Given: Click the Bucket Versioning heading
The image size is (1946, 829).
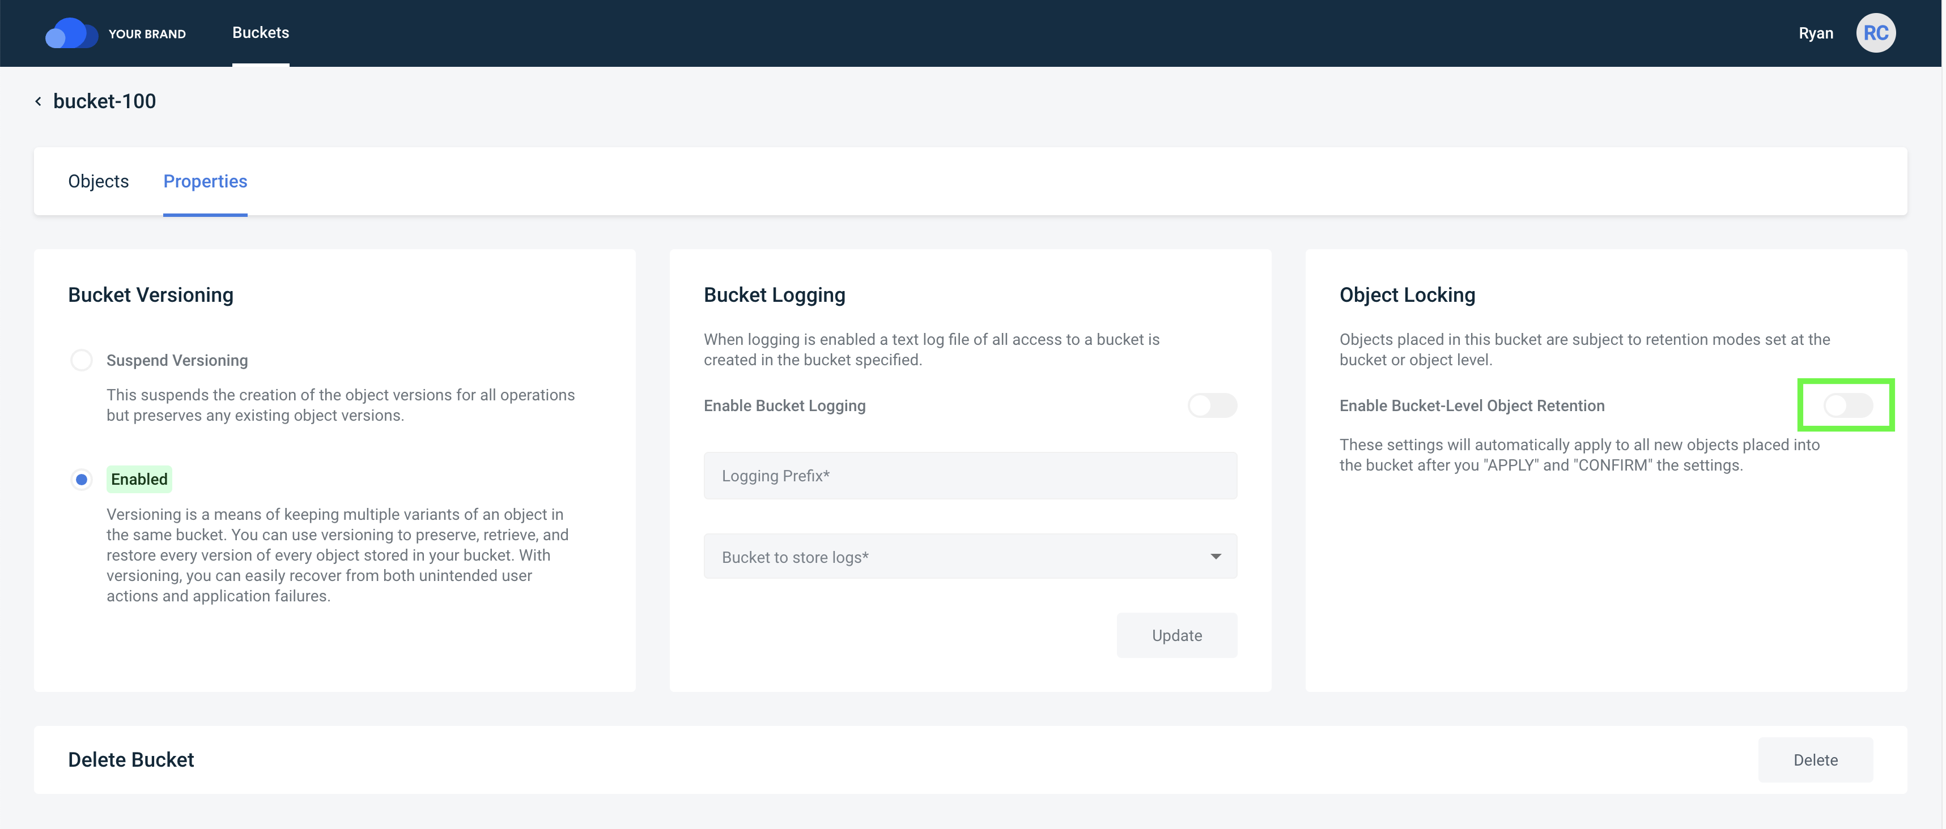Looking at the screenshot, I should pos(150,294).
